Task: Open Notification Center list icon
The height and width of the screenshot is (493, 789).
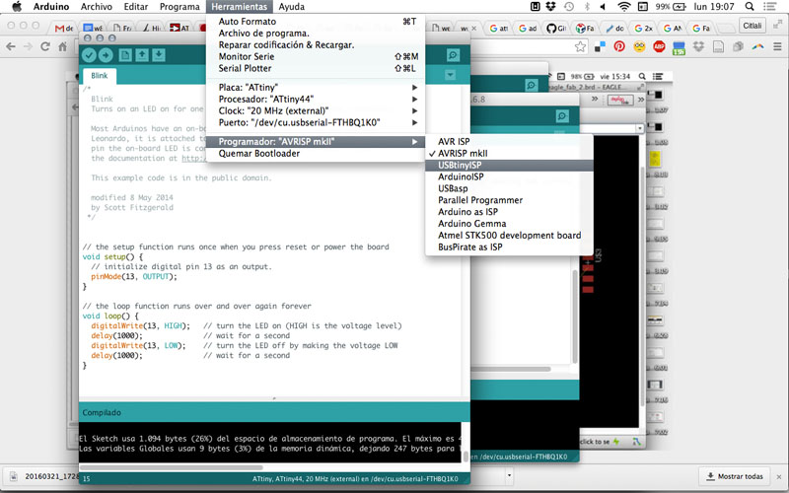Action: [769, 7]
